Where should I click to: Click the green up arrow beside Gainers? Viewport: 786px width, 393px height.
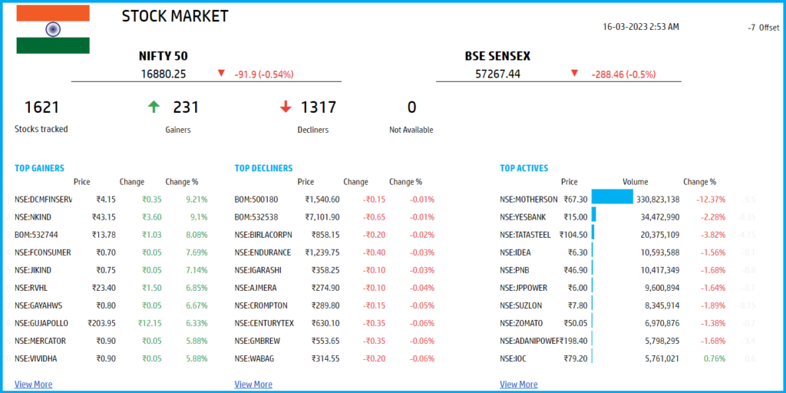pos(154,107)
